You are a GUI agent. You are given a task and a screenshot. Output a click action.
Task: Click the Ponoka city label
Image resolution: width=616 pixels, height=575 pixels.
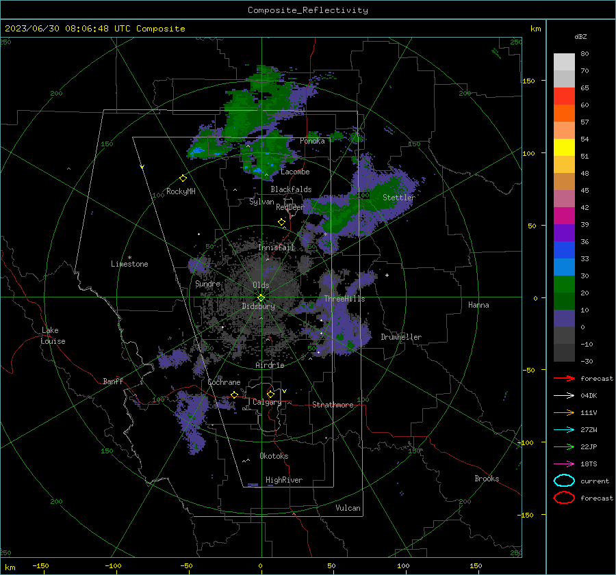[x=312, y=141]
